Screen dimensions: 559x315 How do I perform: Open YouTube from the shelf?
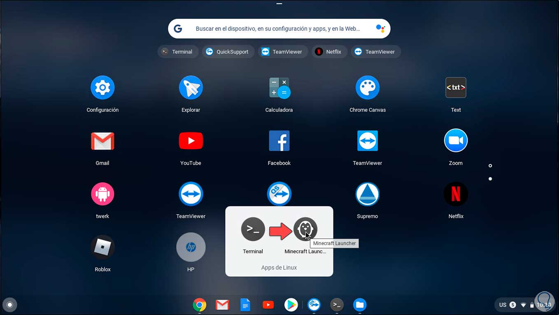coord(268,305)
